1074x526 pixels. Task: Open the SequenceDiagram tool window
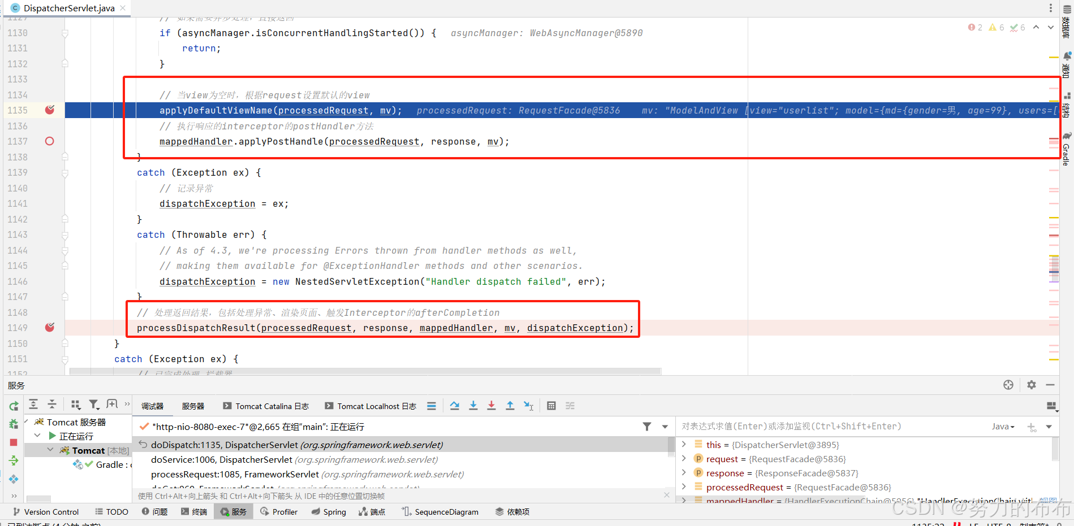click(440, 512)
